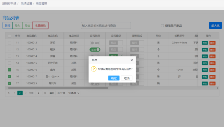Uncheck the checkbox for row 10000017

point(9,77)
